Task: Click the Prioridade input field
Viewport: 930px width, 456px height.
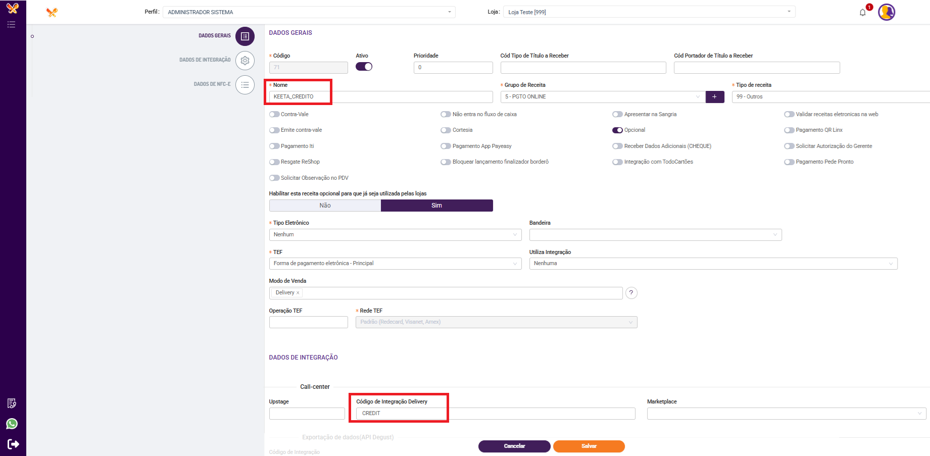Action: coord(453,68)
